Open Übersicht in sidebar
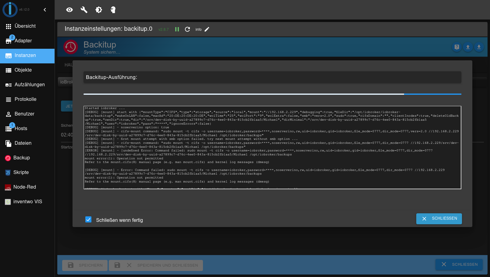 pos(27,26)
